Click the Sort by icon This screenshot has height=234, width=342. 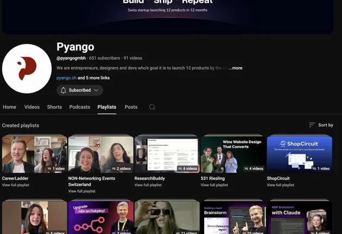[x=312, y=125]
